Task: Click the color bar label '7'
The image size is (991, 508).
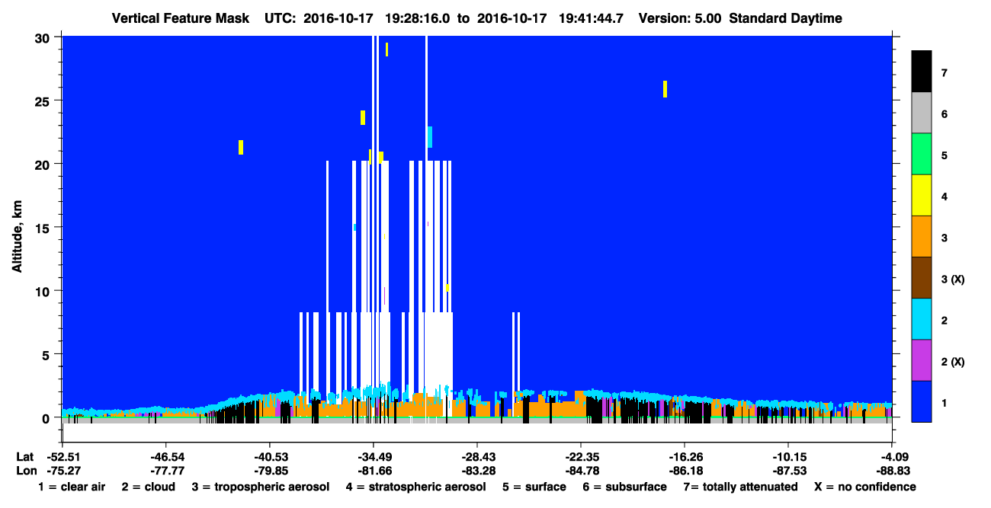Action: click(x=944, y=73)
